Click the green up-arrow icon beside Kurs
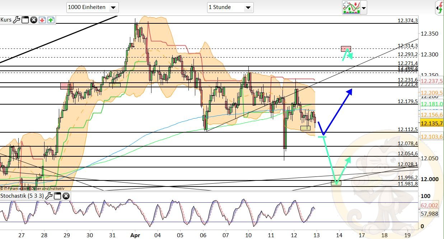This screenshot has height=239, width=444. point(51,20)
